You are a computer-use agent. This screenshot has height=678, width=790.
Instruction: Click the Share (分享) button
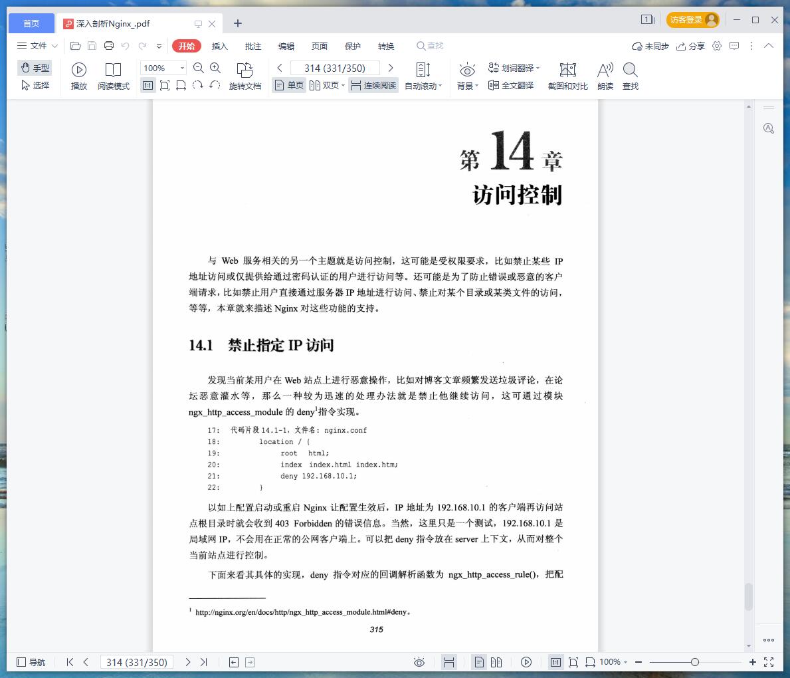pos(690,46)
